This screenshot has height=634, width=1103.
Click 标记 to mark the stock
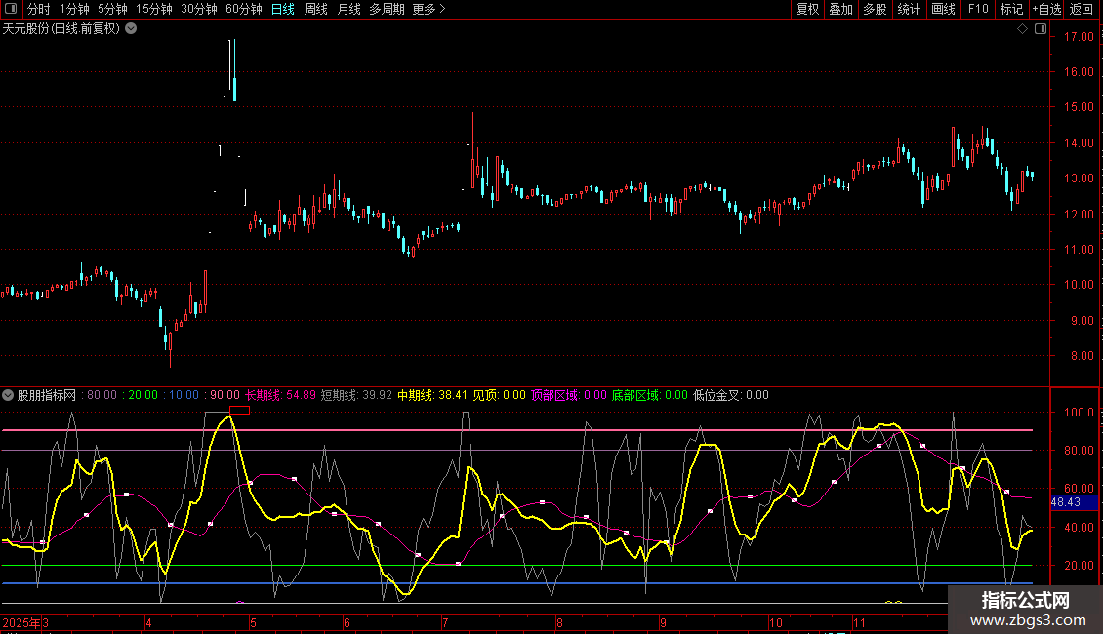(x=1011, y=10)
